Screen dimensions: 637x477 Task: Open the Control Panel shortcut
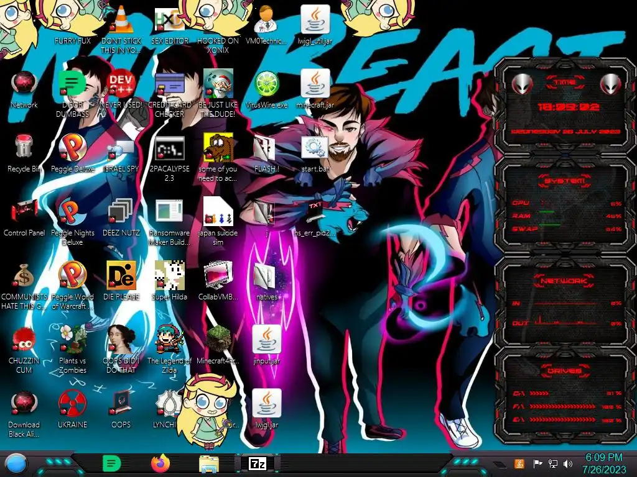point(24,212)
